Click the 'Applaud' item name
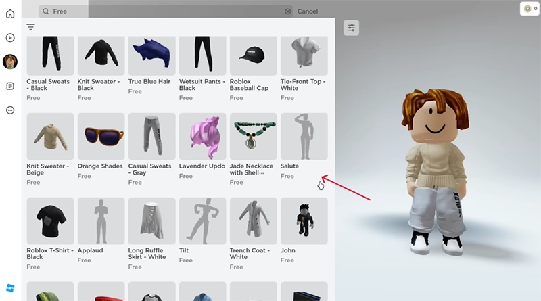Screen dimensions: 541x301 (x=90, y=250)
